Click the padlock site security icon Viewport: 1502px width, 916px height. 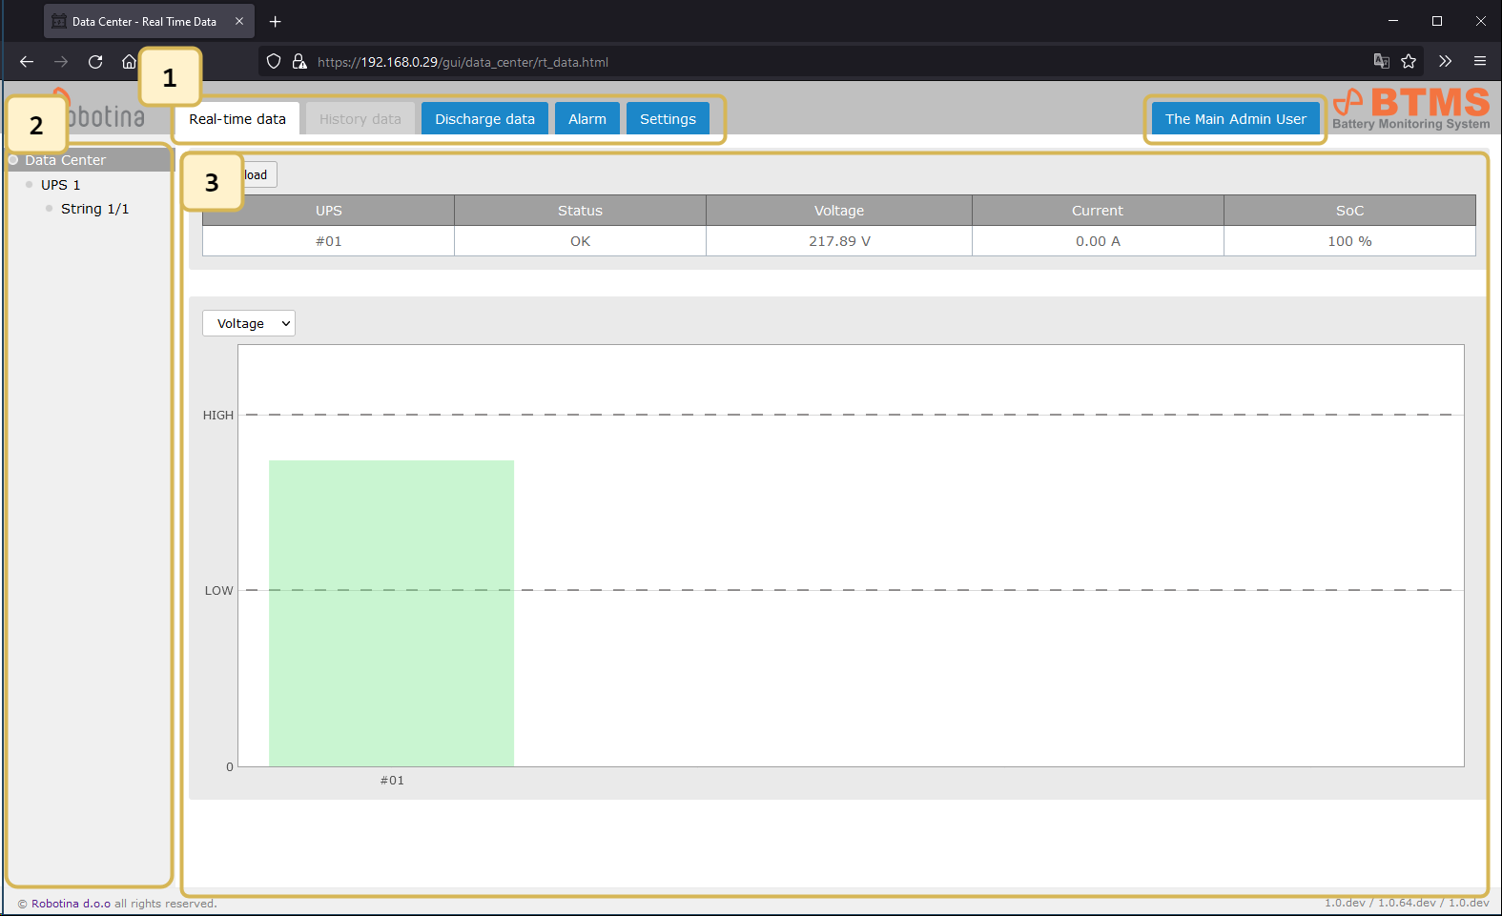(299, 62)
